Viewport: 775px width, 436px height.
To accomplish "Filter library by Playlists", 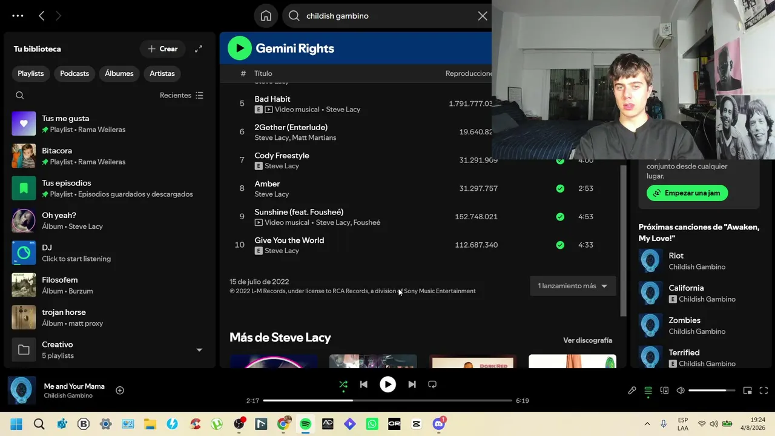I will pos(31,73).
